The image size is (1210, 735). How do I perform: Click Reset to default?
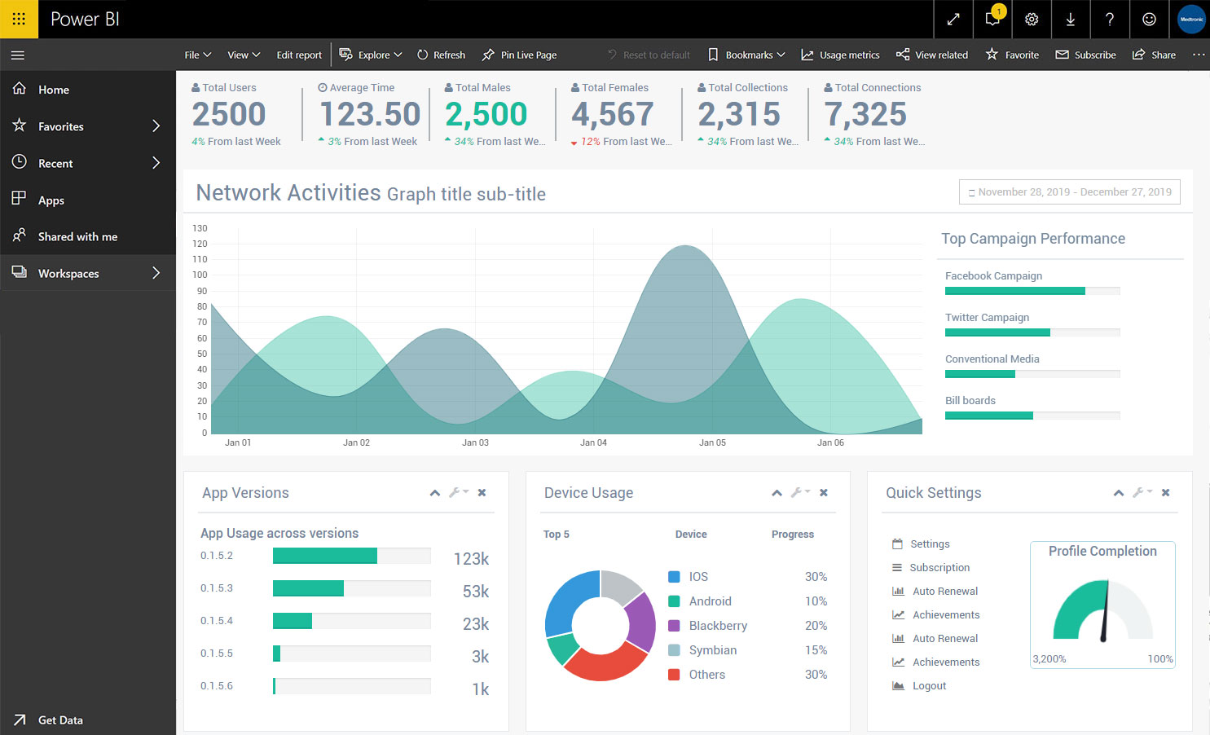point(649,55)
